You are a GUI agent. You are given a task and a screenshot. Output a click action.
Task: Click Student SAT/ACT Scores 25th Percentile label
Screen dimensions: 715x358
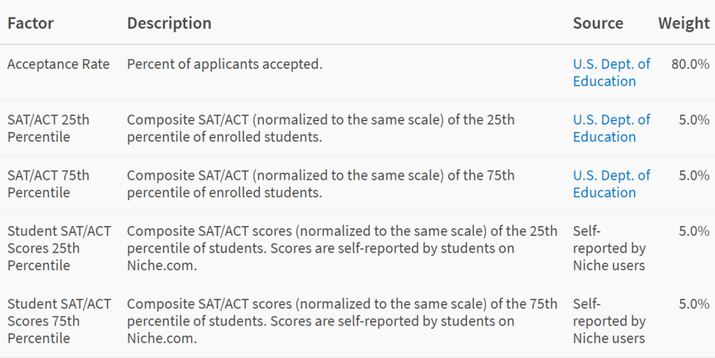click(58, 248)
